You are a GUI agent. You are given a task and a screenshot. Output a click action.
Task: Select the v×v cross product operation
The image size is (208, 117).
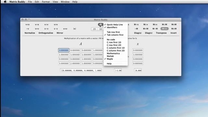65,29
